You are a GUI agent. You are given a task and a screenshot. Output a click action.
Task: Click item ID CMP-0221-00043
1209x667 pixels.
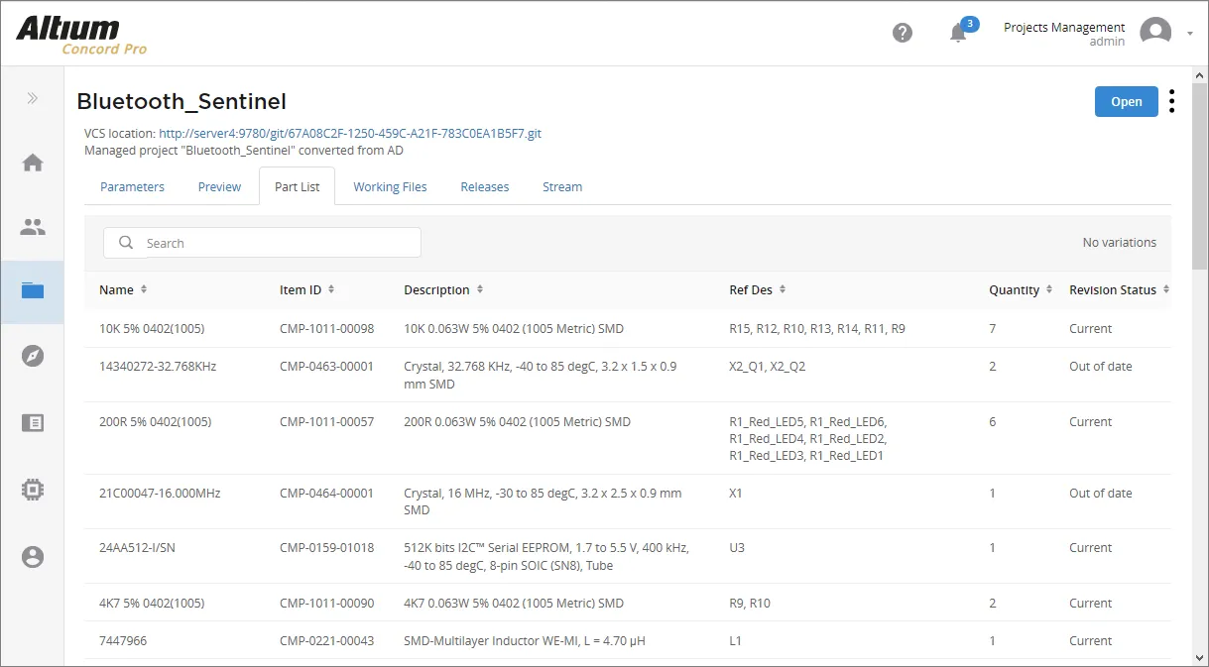326,640
